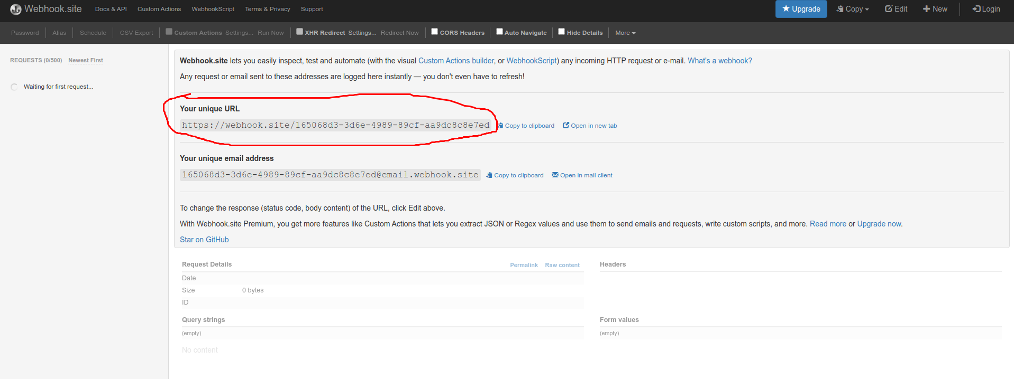Click the Read more link
1014x379 pixels.
(828, 224)
